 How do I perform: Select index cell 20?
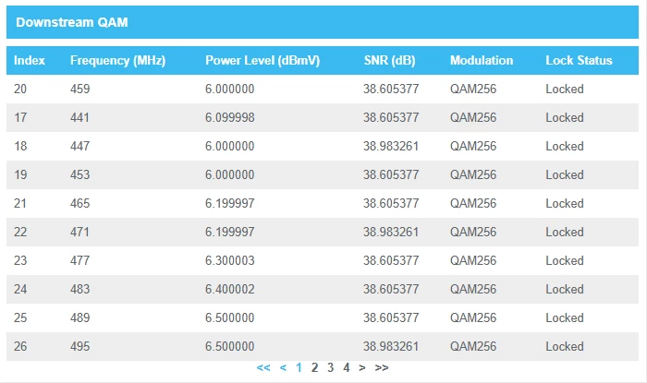tap(20, 89)
